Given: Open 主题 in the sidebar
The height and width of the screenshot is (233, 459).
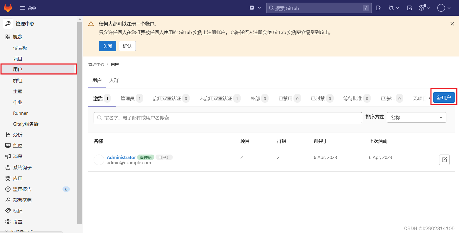Looking at the screenshot, I should coord(18,91).
